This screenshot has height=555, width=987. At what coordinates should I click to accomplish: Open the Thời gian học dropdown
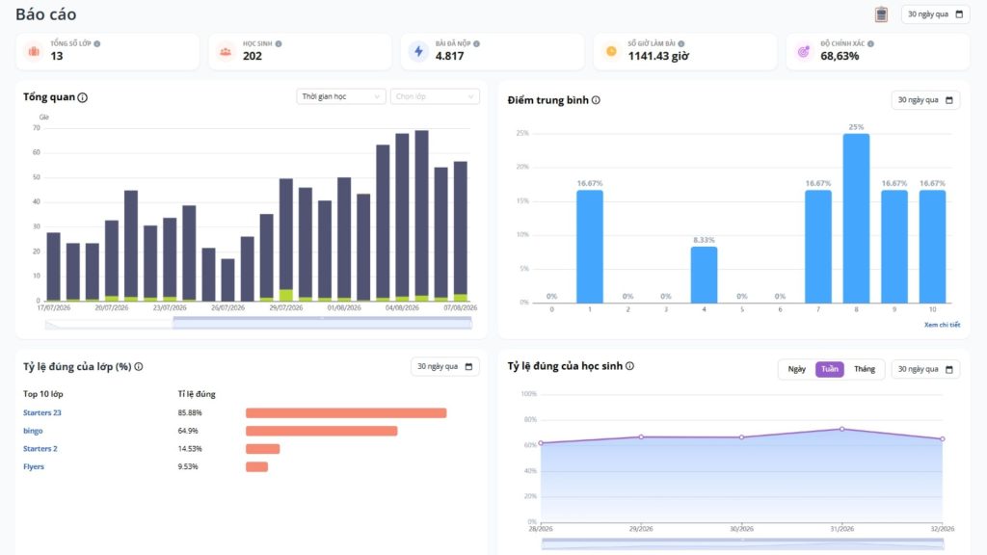click(x=340, y=96)
